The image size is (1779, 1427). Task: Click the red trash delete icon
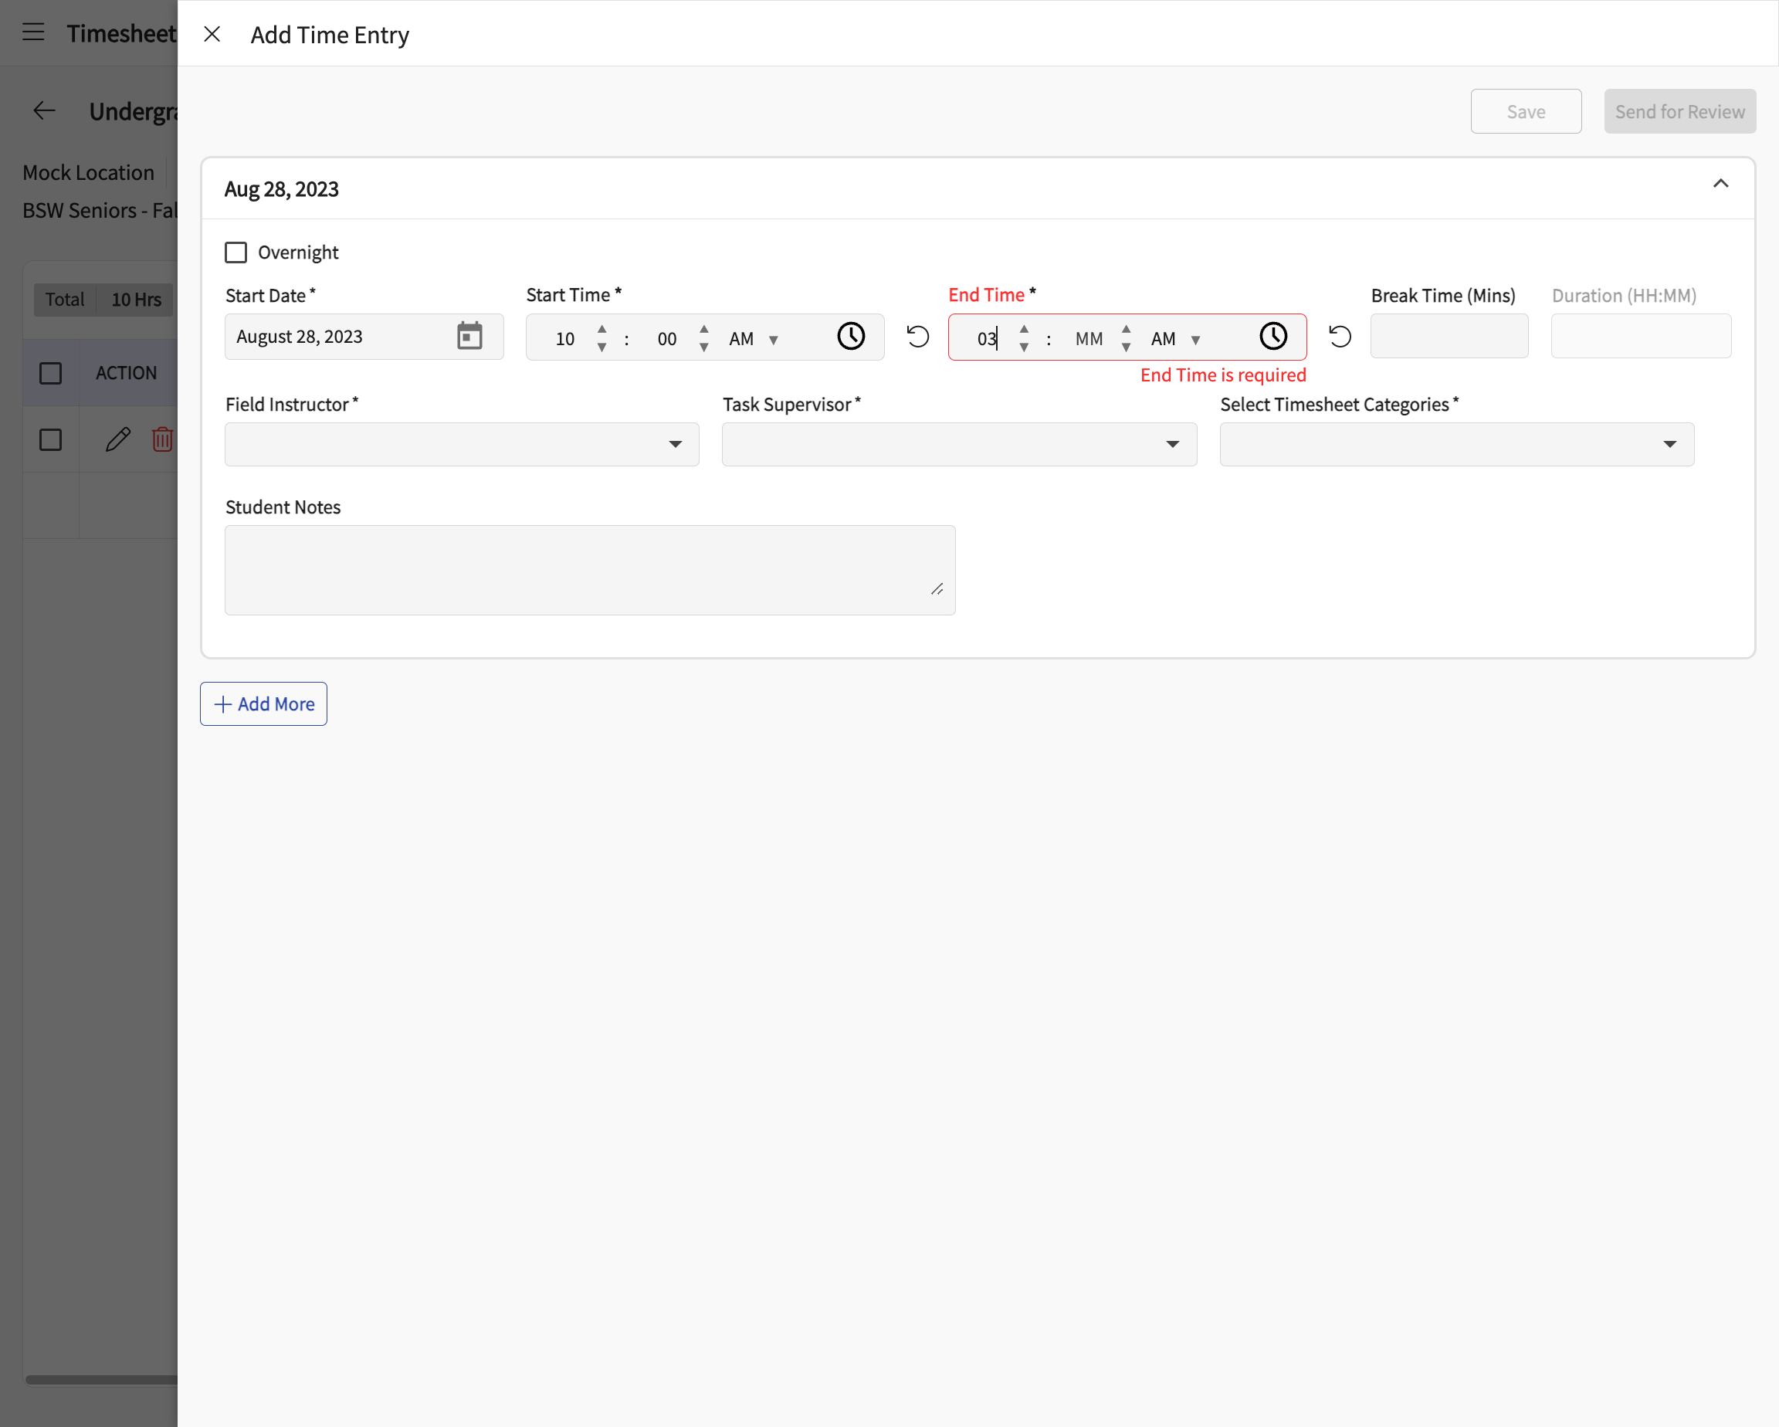click(163, 439)
